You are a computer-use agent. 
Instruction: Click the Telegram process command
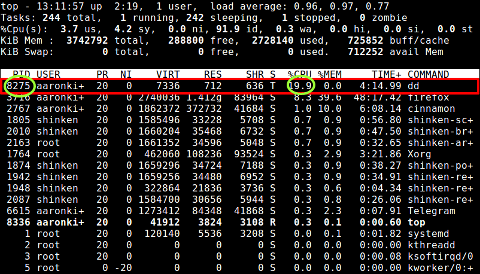pyautogui.click(x=432, y=211)
